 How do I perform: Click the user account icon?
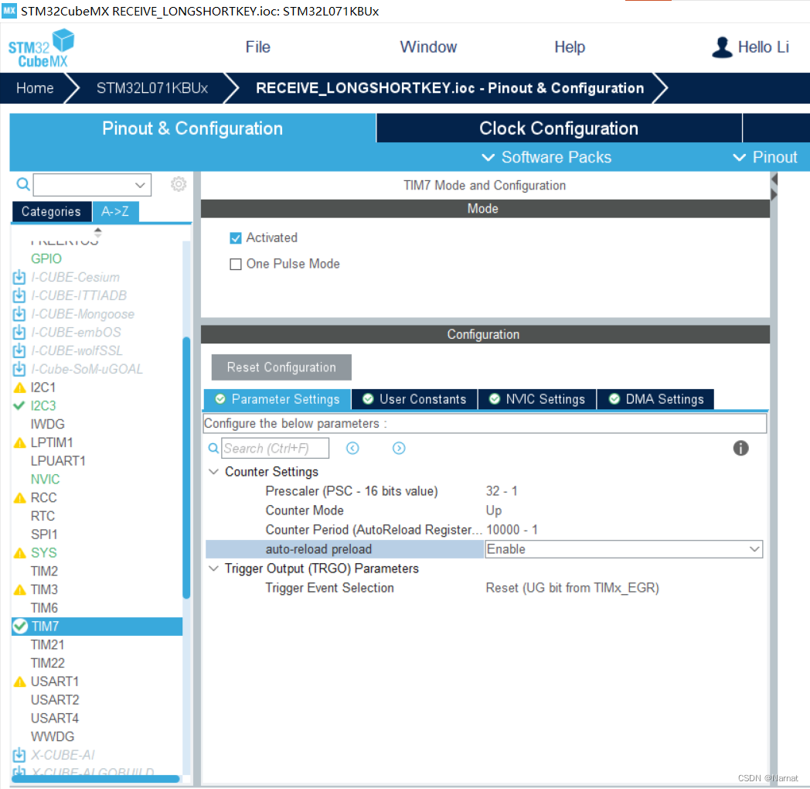coord(722,47)
